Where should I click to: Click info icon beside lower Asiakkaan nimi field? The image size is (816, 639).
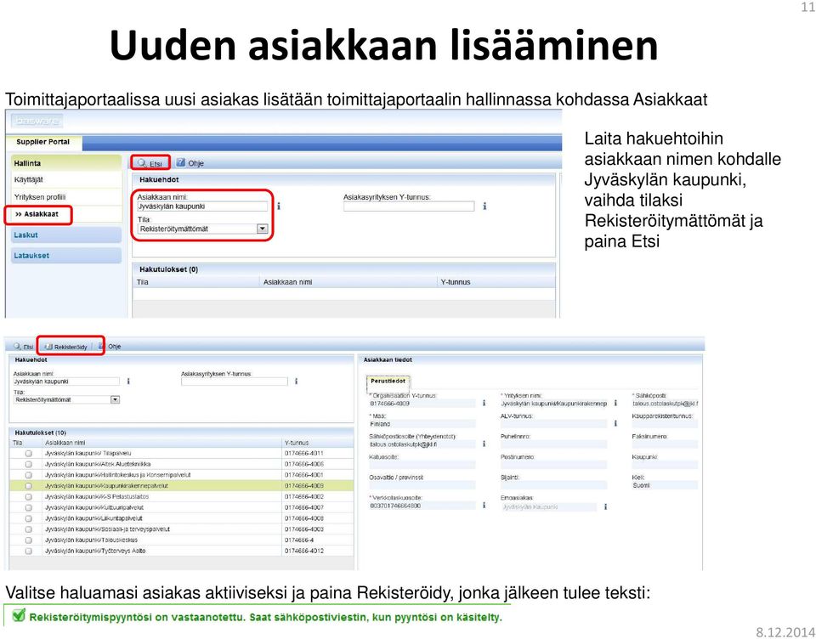coord(128,381)
